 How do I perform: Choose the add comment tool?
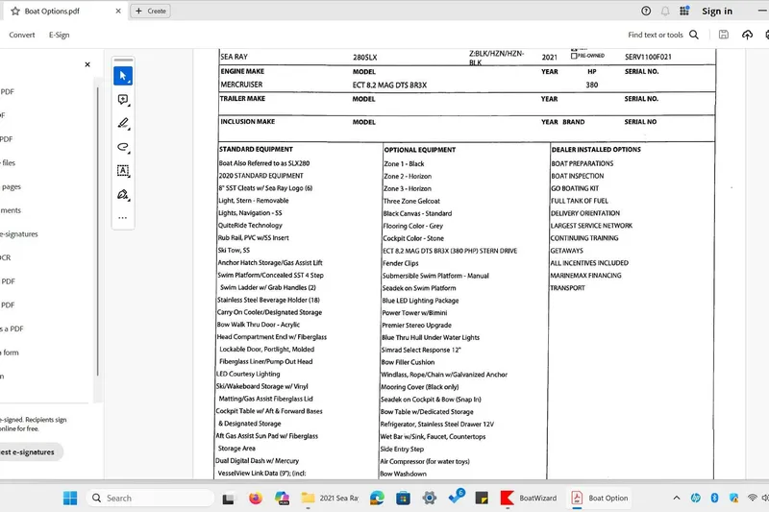point(123,100)
